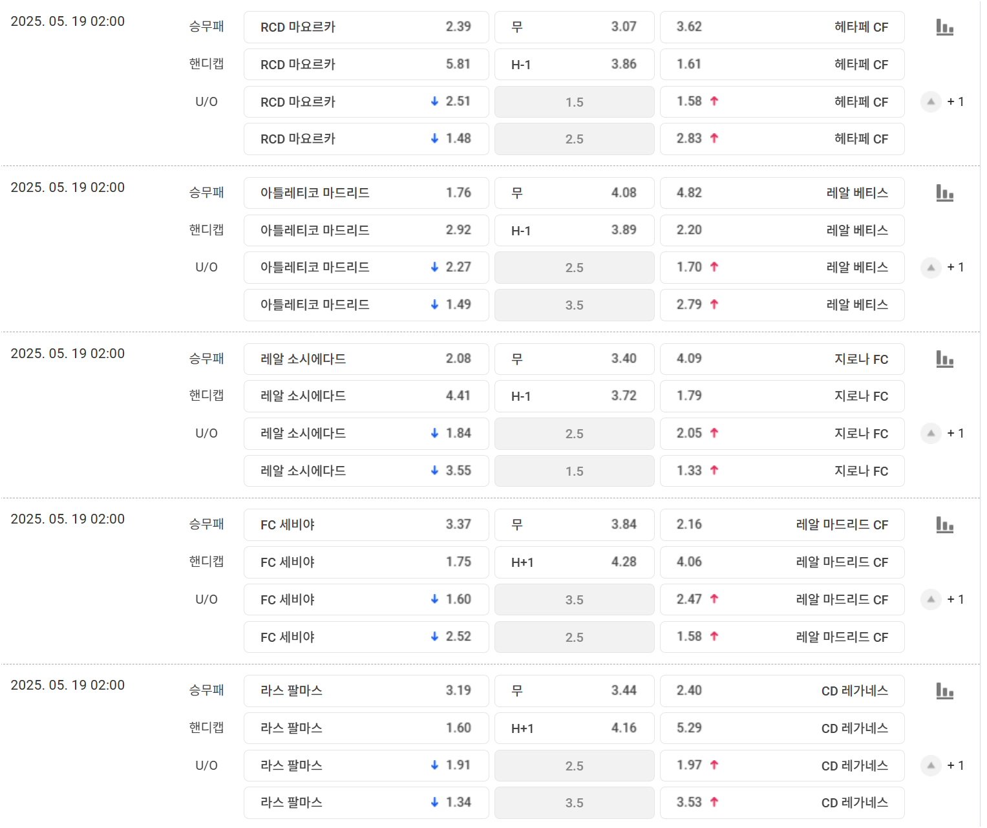Collapse extra markets for 라스 팔마스 match
This screenshot has width=987, height=828.
click(x=931, y=765)
